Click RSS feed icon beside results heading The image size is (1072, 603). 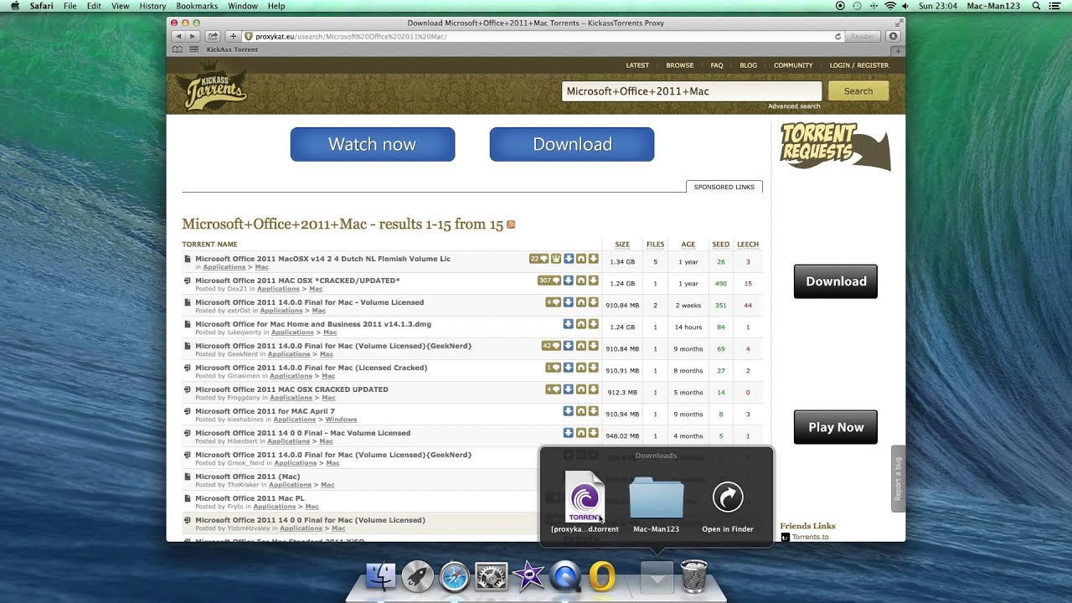(511, 224)
